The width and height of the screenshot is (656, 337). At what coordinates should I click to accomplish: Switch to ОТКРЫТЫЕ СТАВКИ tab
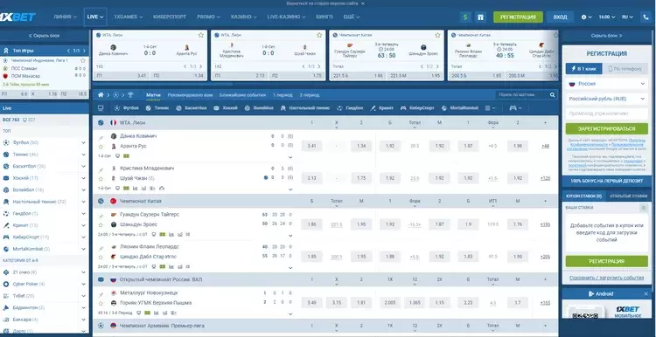628,196
